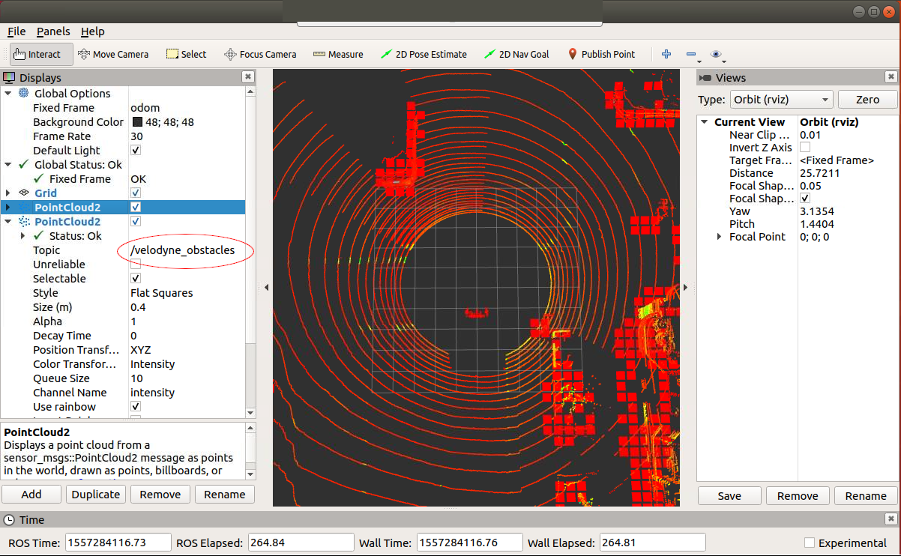The image size is (901, 556).
Task: Select the Publish Point tool
Action: click(601, 54)
